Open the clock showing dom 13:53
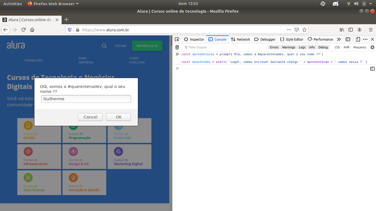Viewport: 376px width, 211px height. 188,4
